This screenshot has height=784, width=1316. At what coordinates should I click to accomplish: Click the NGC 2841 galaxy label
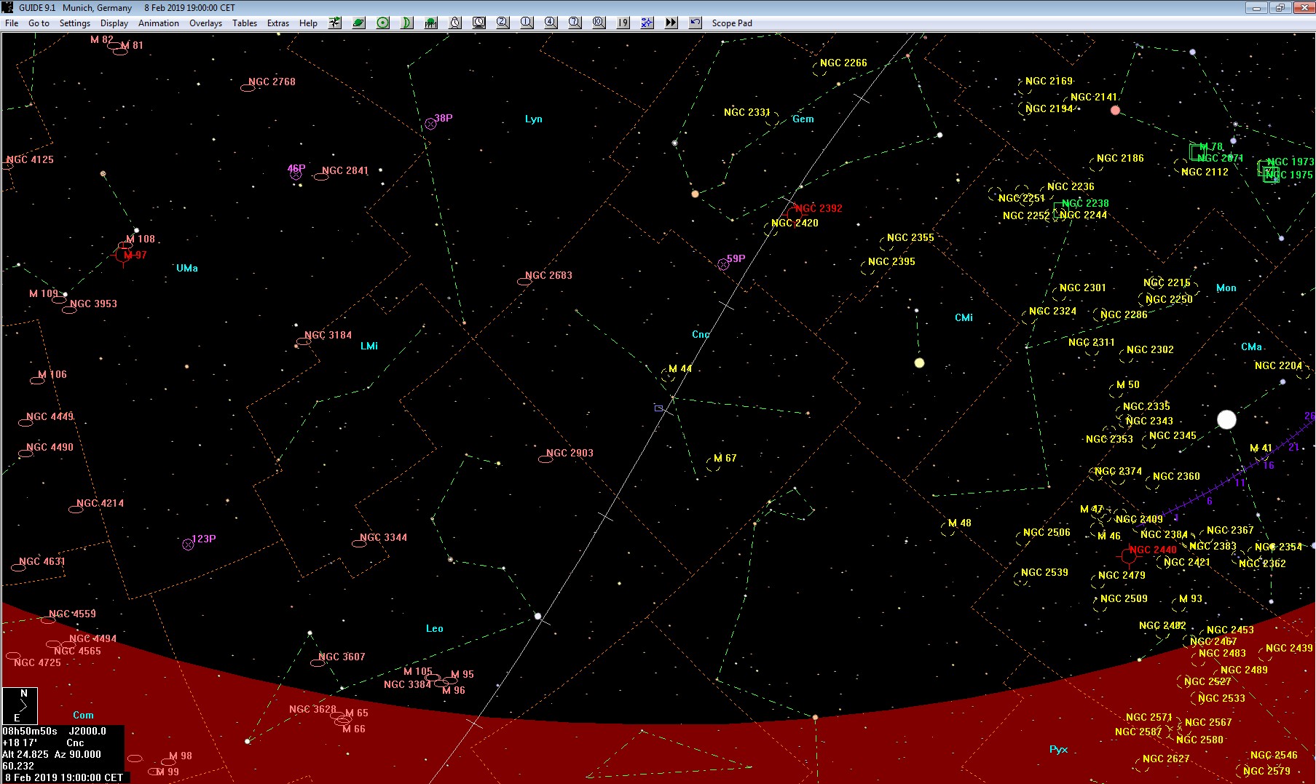(x=345, y=170)
